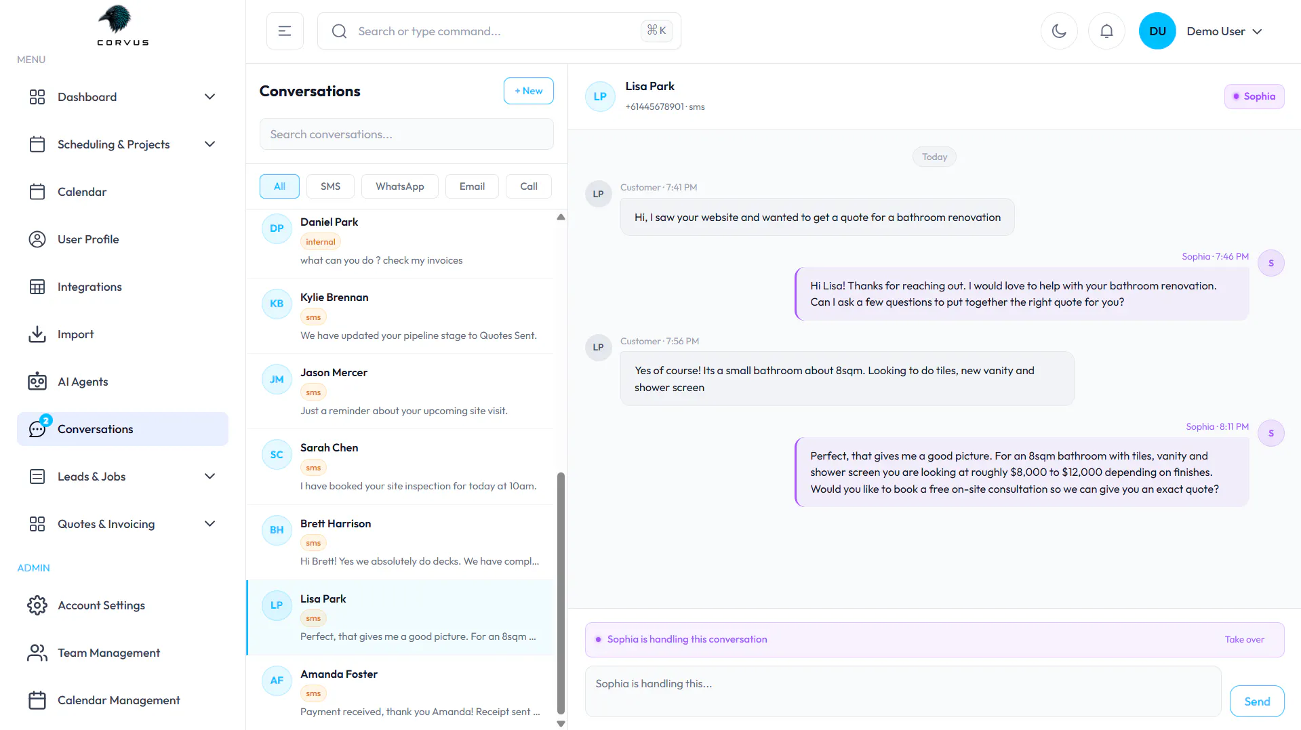
Task: Click the Integrations table icon
Action: pos(37,287)
